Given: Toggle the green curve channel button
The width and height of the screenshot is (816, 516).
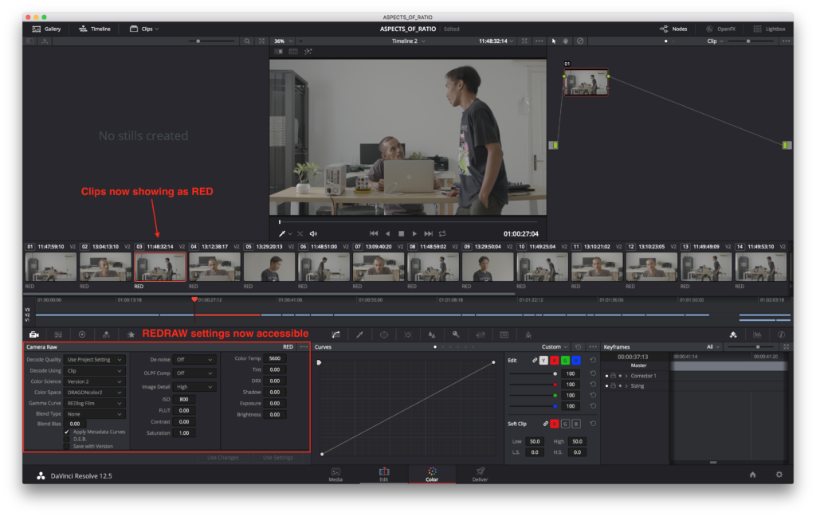Looking at the screenshot, I should (x=565, y=360).
